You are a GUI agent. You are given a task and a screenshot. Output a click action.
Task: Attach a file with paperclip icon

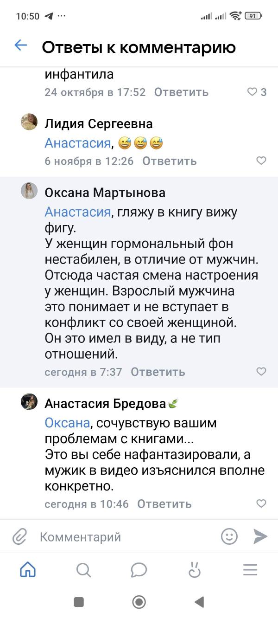(19, 537)
